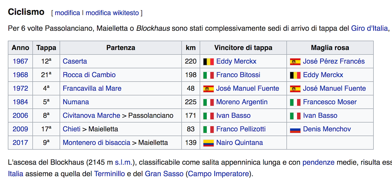This screenshot has width=392, height=183.
Task: Click Spanish flag next to José Pérez Francés
Action: [295, 62]
